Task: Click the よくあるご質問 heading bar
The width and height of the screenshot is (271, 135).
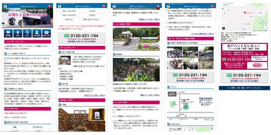Action: 136,102
